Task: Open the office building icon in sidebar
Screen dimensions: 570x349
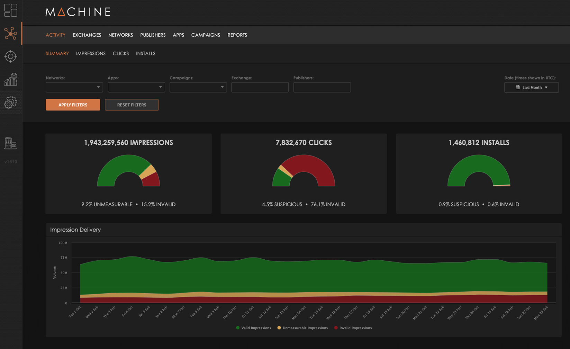Action: [10, 143]
